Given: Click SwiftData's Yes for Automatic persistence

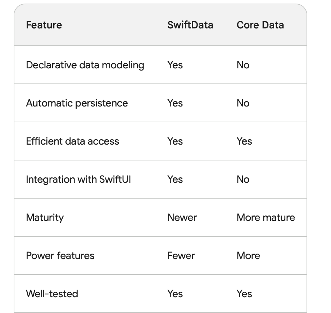Looking at the screenshot, I should (175, 103).
